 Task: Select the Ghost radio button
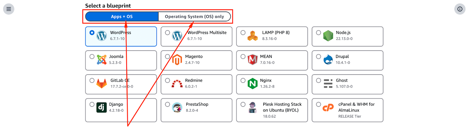coord(319,80)
